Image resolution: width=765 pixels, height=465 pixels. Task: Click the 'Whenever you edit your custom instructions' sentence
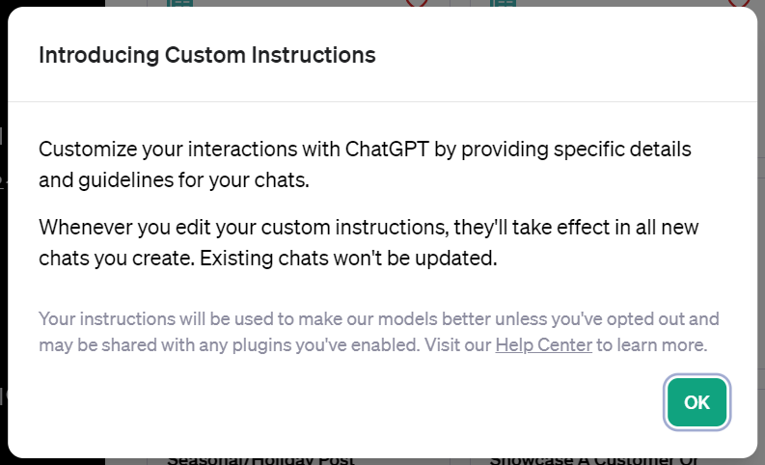pos(243,228)
